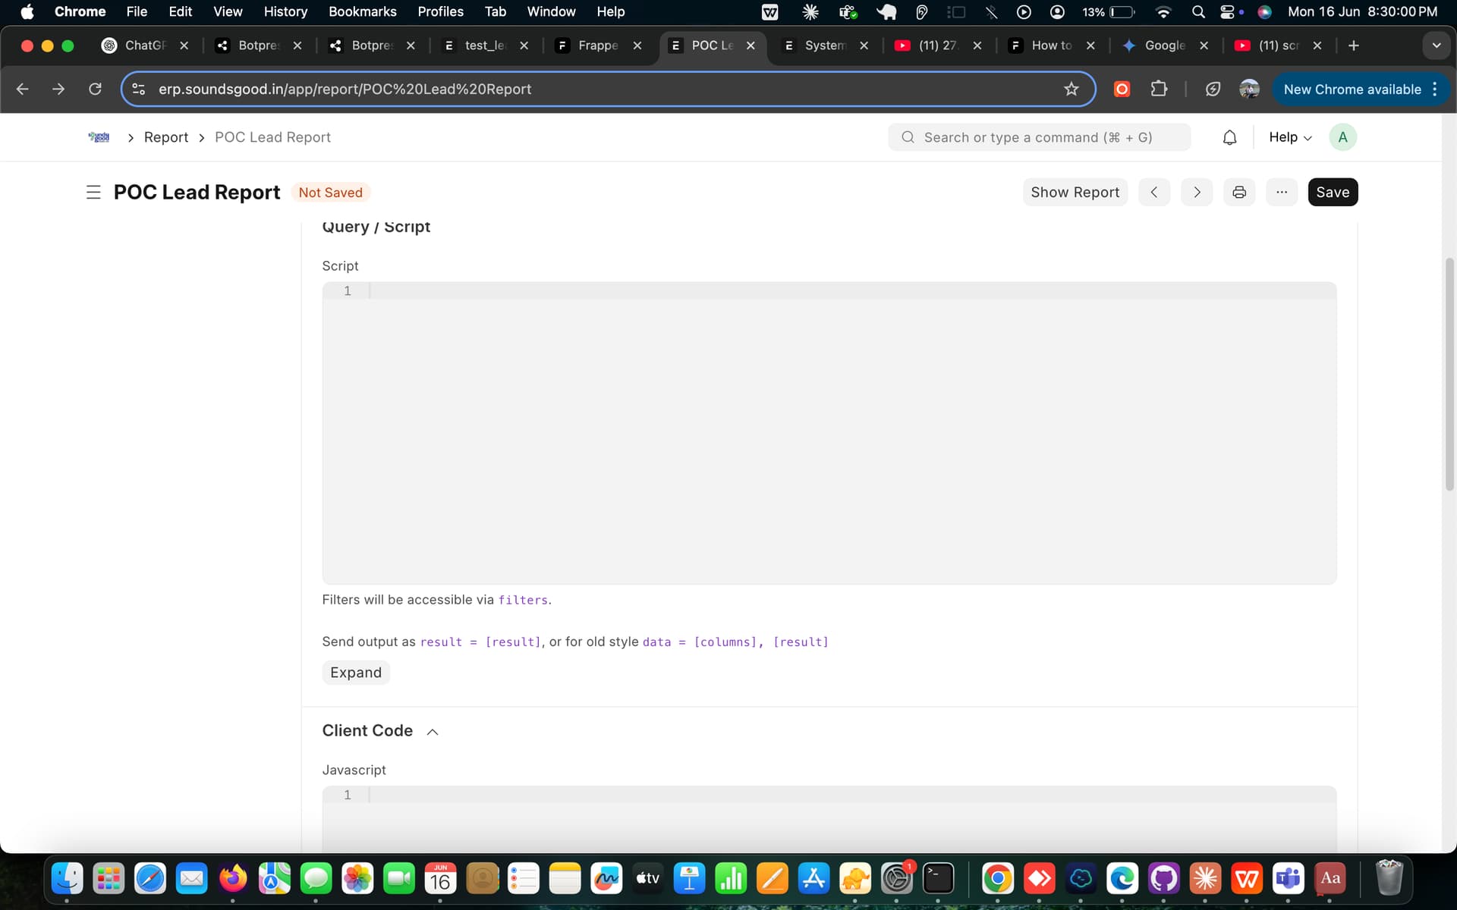Reload the page
The width and height of the screenshot is (1457, 910).
tap(95, 89)
